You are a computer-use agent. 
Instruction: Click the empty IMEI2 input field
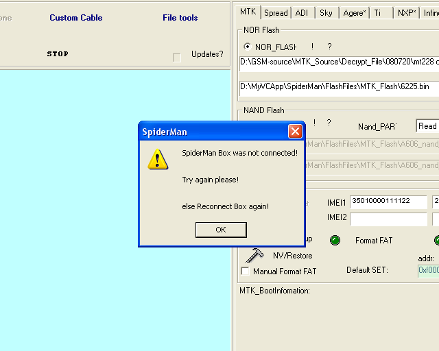(388, 219)
